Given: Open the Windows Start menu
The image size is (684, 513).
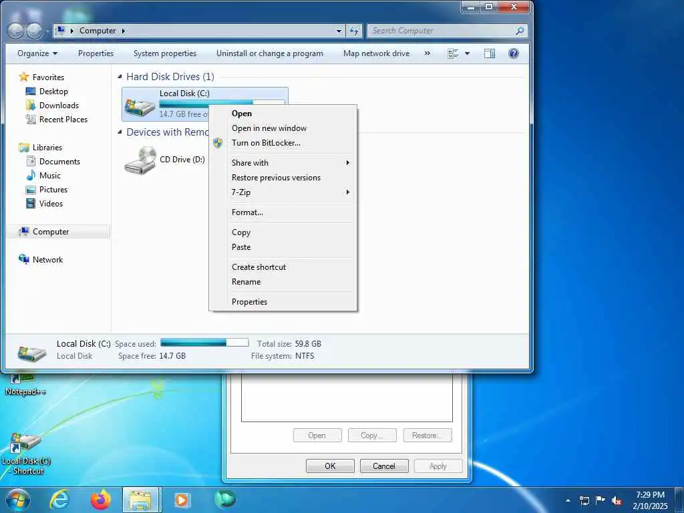Looking at the screenshot, I should 18,500.
